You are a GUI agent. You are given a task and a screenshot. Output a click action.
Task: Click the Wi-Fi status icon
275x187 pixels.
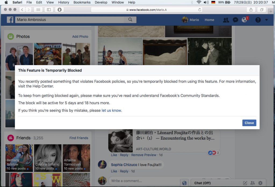click(199, 2)
